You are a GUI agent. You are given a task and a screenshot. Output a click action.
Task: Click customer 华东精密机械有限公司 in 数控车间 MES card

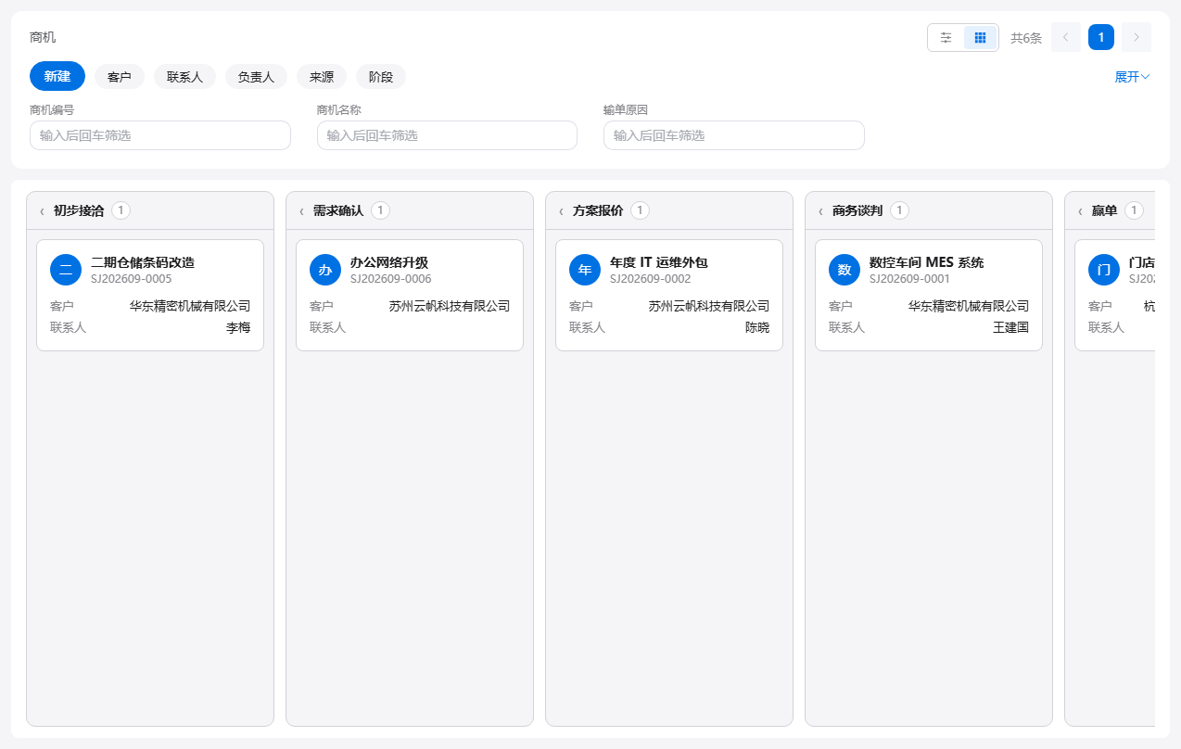[x=969, y=306]
